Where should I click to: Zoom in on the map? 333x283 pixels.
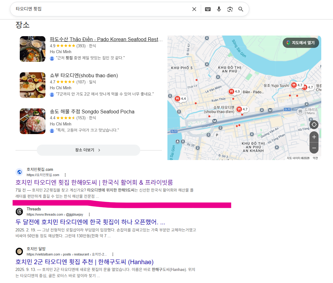[x=314, y=137]
